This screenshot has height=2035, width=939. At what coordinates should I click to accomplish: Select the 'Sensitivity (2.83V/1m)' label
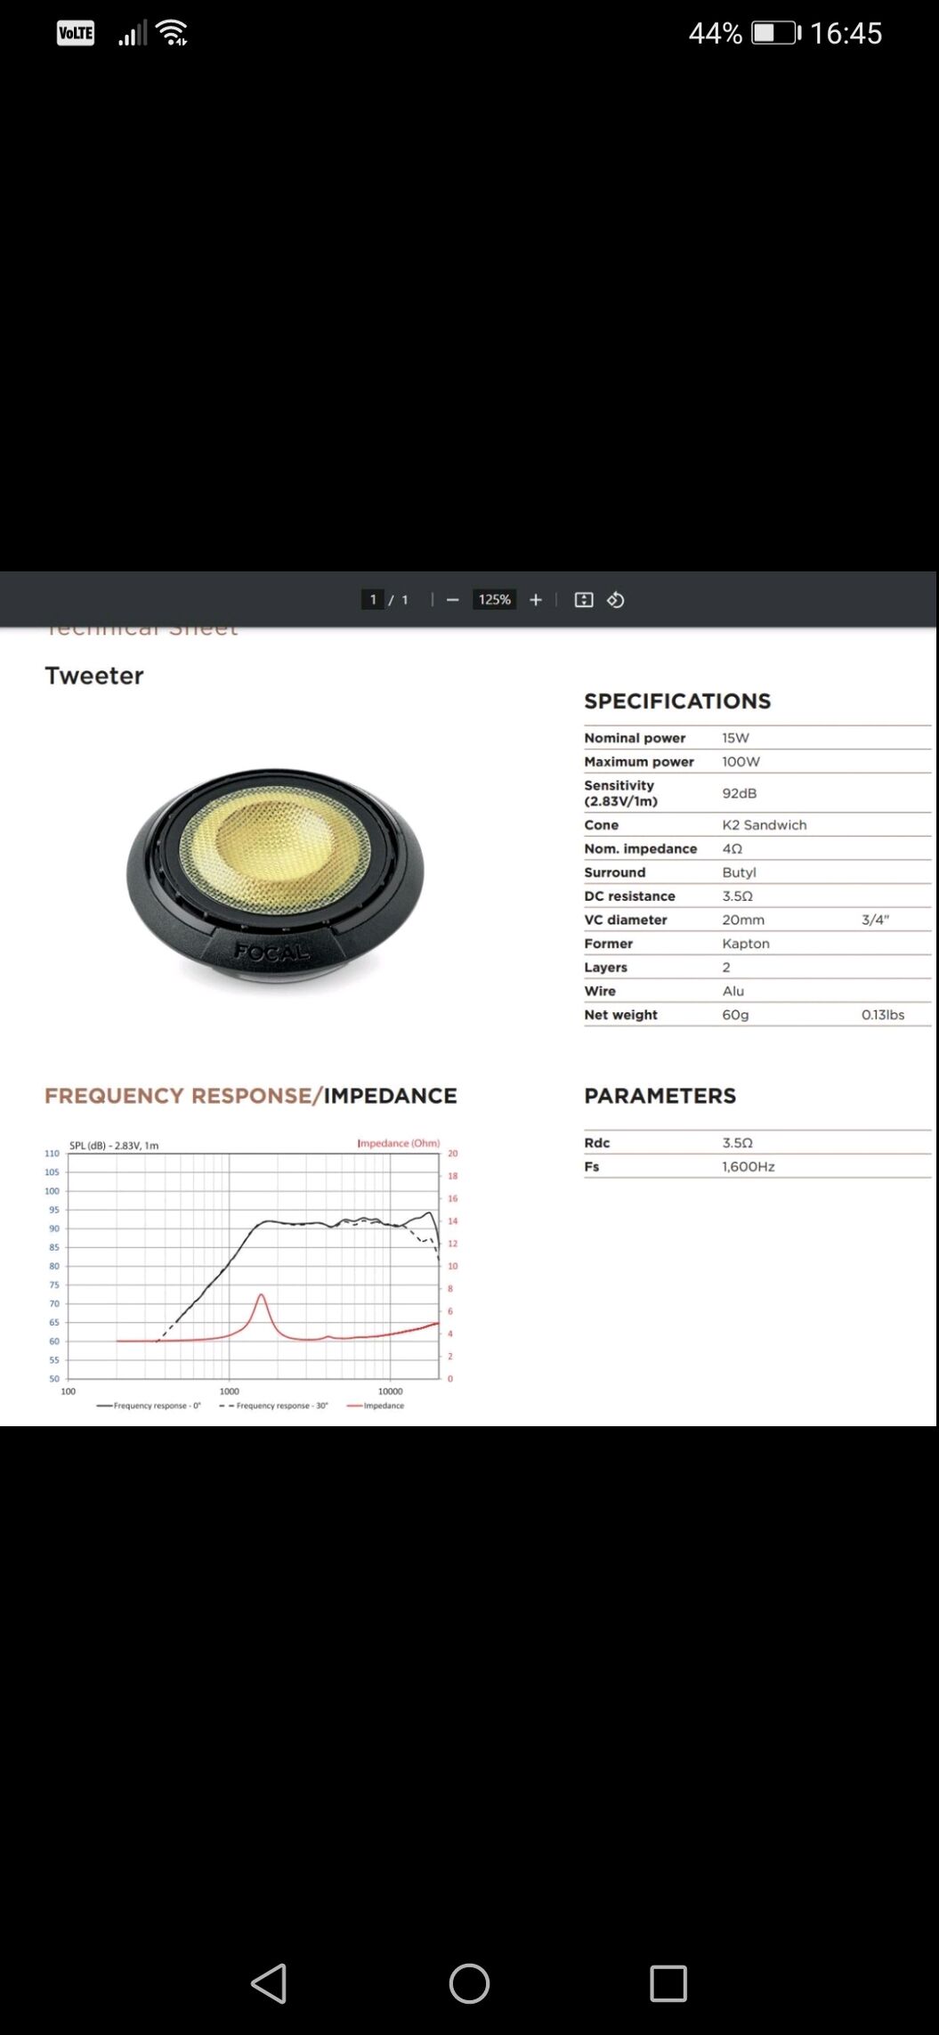[620, 793]
